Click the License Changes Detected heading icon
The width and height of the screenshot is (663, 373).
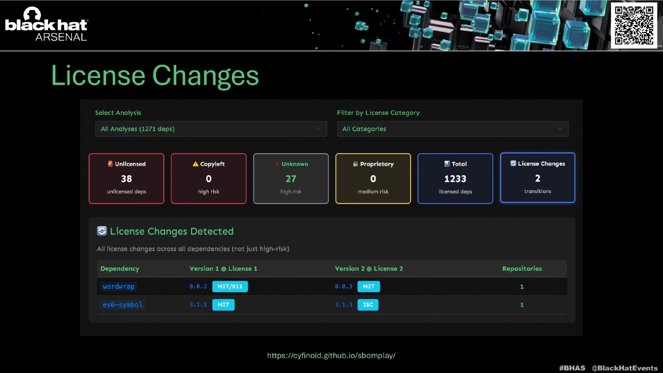pos(102,232)
